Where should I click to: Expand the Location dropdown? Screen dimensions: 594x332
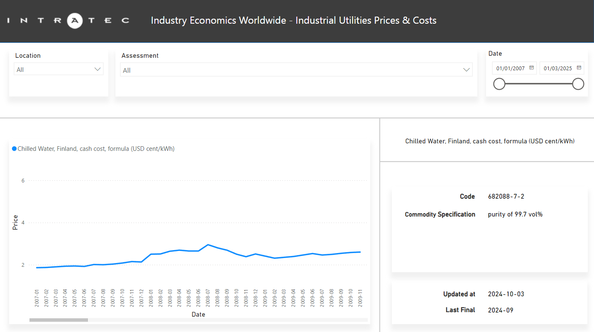click(x=98, y=69)
